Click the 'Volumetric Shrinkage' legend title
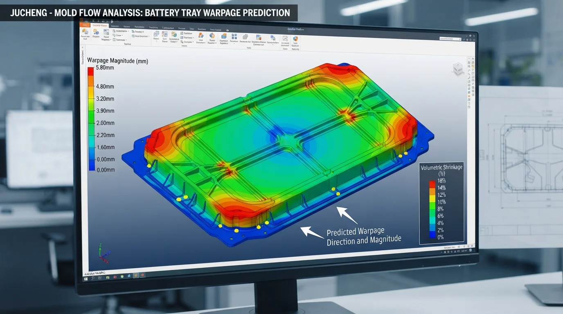This screenshot has height=314, width=563. pos(441,167)
